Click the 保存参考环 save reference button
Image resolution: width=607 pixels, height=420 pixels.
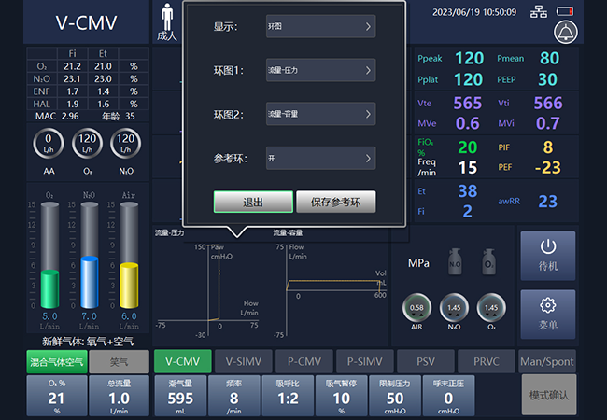pyautogui.click(x=335, y=202)
